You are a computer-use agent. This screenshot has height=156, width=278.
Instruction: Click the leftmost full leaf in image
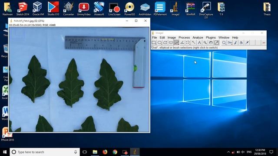[36, 79]
